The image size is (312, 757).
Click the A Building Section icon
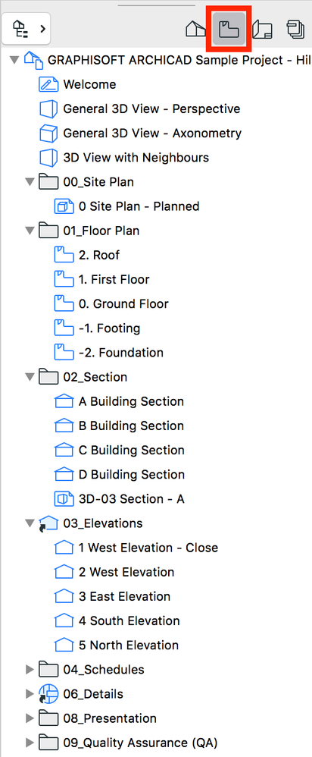[64, 401]
